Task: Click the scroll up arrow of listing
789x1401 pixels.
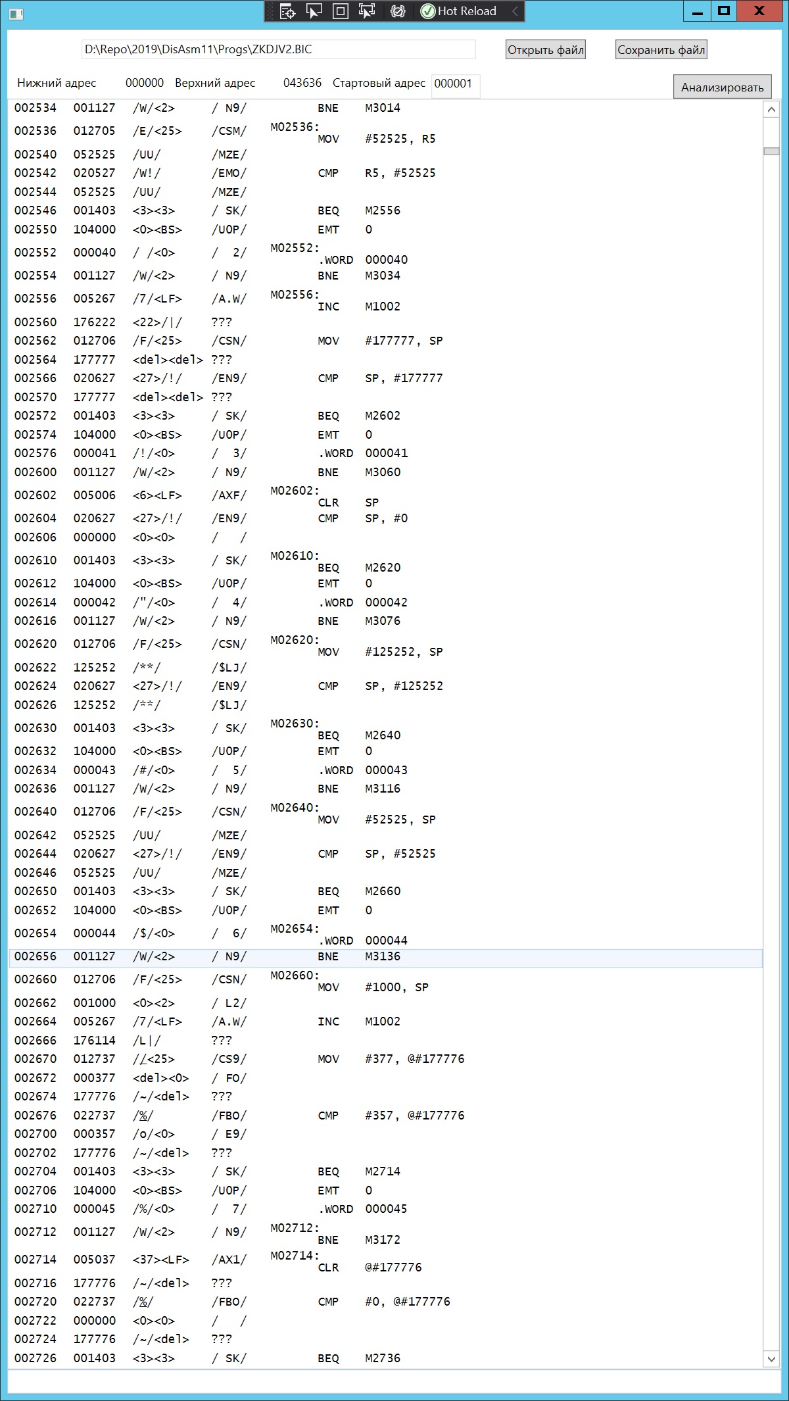Action: point(771,110)
